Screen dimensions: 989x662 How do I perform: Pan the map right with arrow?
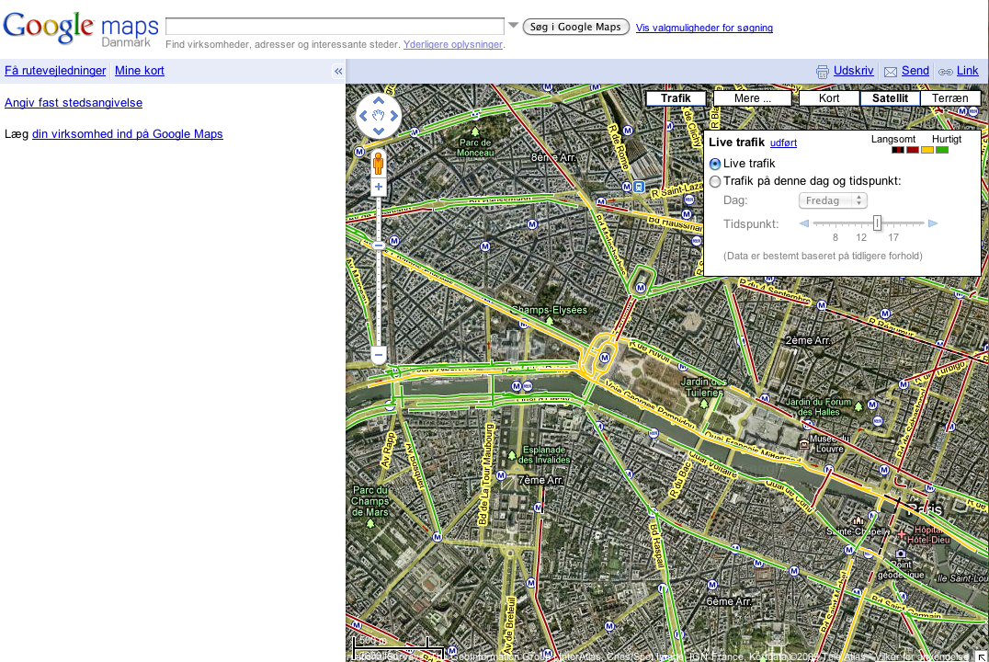(x=394, y=116)
